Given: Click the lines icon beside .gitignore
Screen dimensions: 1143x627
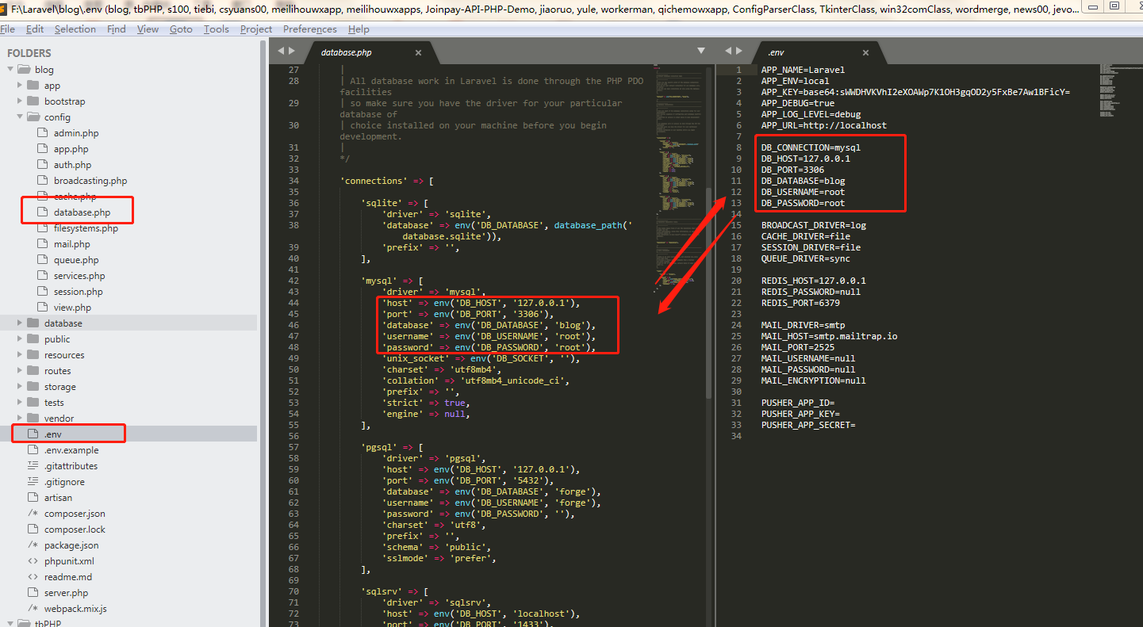Looking at the screenshot, I should (x=33, y=482).
